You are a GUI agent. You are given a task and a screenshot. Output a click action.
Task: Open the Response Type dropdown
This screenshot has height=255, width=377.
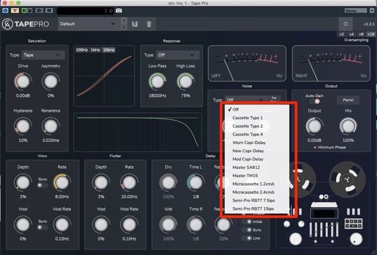pos(178,55)
